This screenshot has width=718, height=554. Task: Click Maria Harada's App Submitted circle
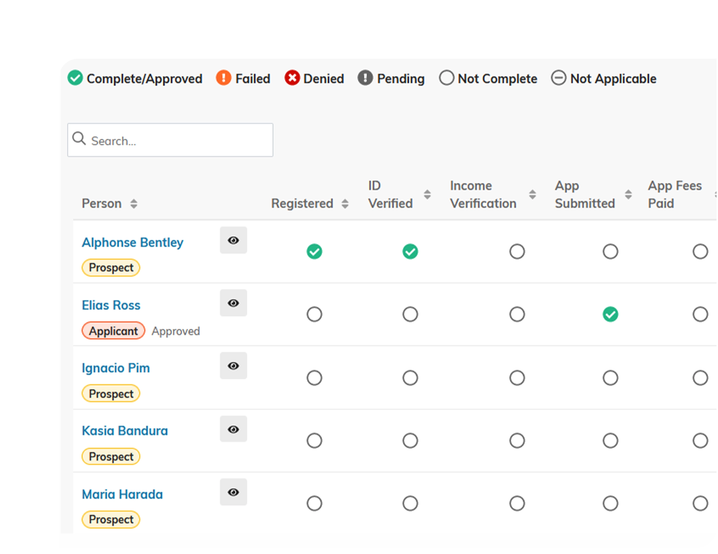pyautogui.click(x=611, y=504)
